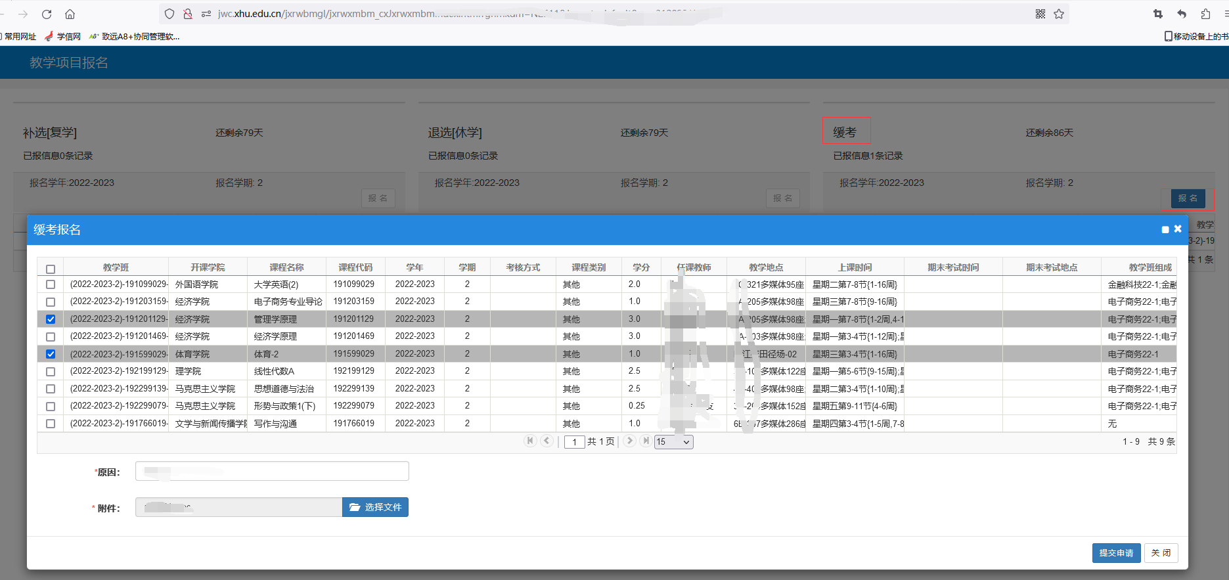
Task: Uncheck the 管理学原理 course checkbox
Action: pos(51,319)
